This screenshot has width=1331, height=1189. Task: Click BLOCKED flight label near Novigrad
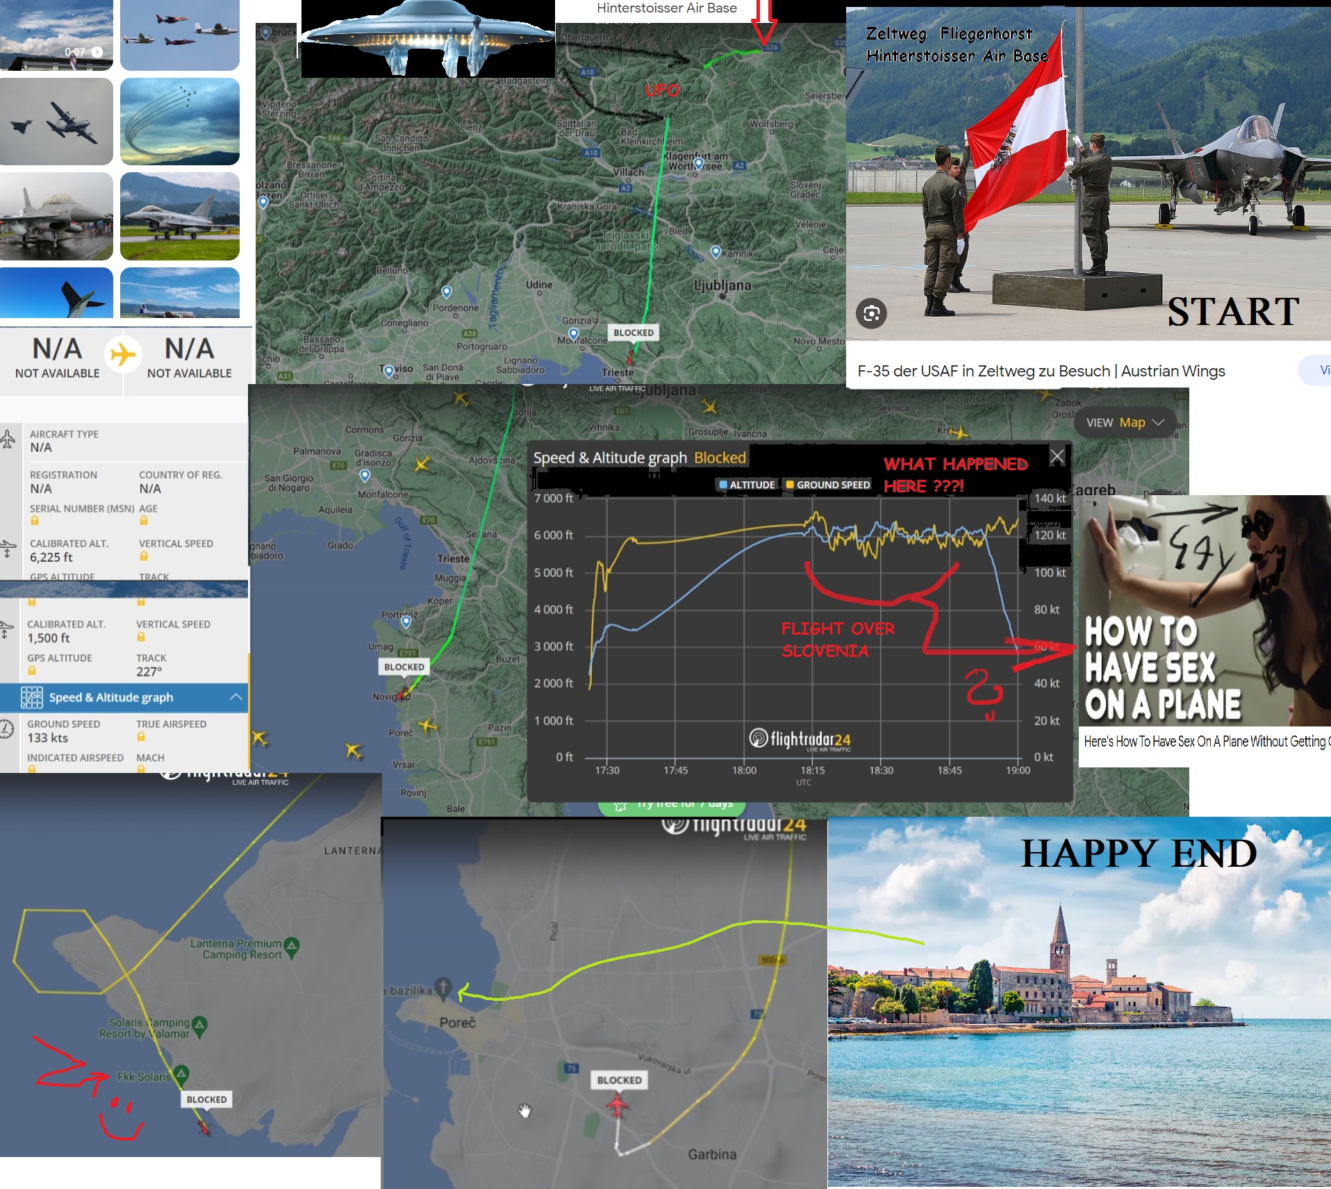(404, 667)
